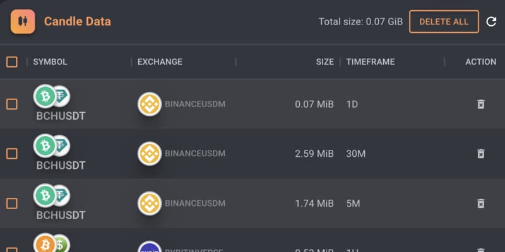The width and height of the screenshot is (505, 252).
Task: Click BINANCEUSDM label in the 30M row
Action: click(195, 154)
